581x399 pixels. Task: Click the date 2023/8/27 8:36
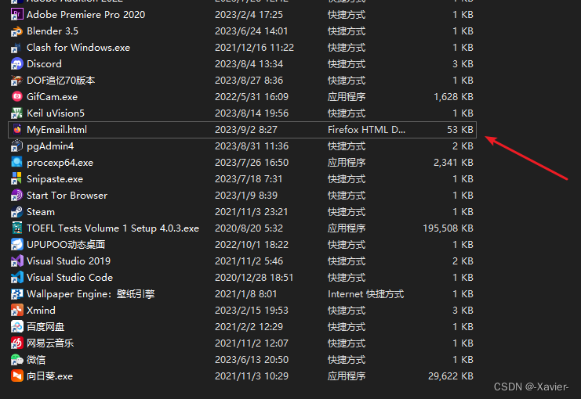(249, 81)
